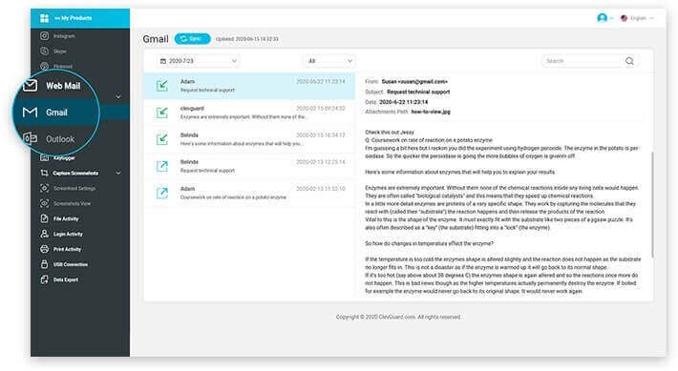Click the email date 2020-6-22 11:23:14
678x371 pixels.
pyautogui.click(x=403, y=102)
